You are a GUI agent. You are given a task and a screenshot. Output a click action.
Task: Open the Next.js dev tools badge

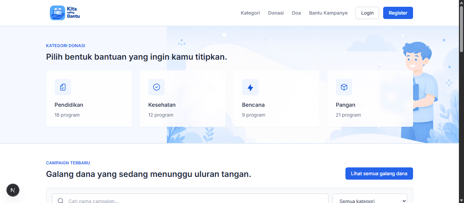(13, 190)
